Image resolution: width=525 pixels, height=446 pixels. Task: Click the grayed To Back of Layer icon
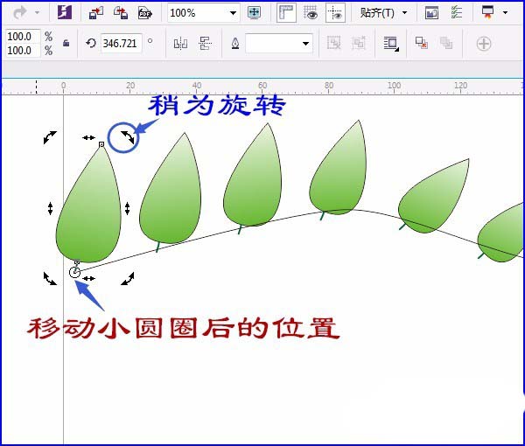[446, 43]
